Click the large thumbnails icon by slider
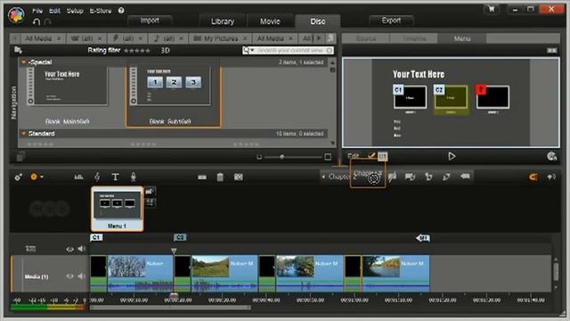Screen dimensions: 570x321 pos(328,157)
